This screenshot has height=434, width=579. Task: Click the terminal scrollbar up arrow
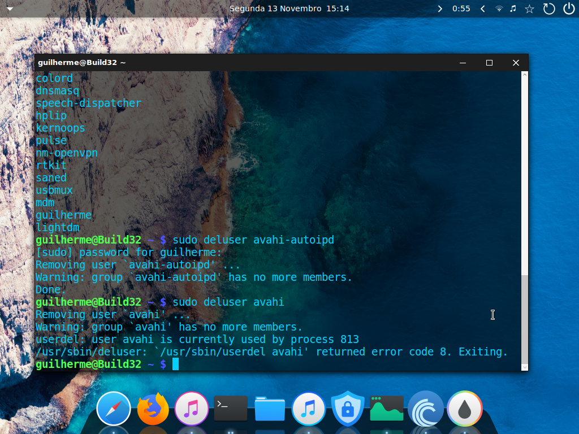point(525,75)
